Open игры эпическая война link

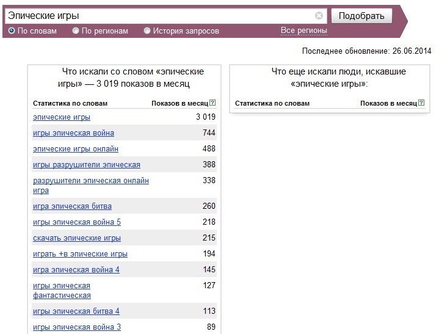coord(73,133)
